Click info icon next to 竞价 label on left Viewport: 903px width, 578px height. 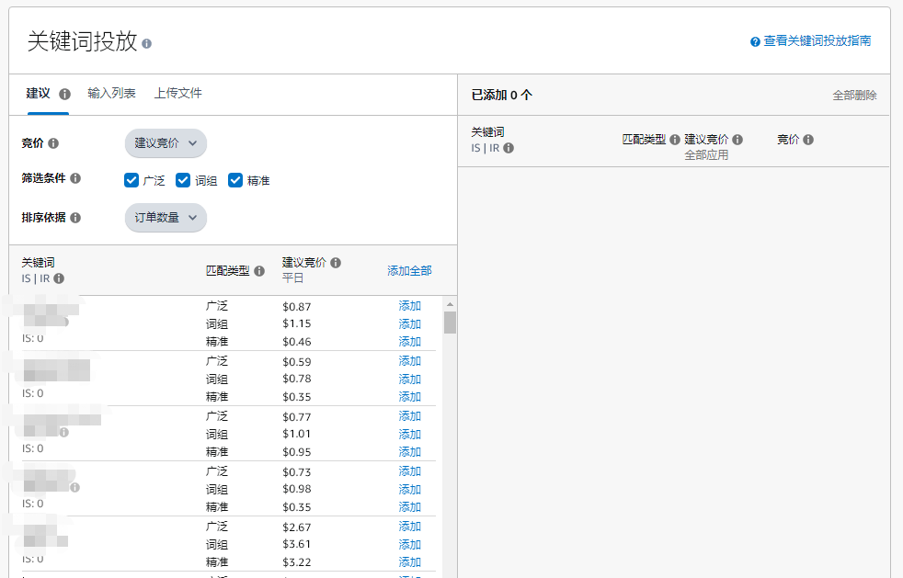point(53,143)
